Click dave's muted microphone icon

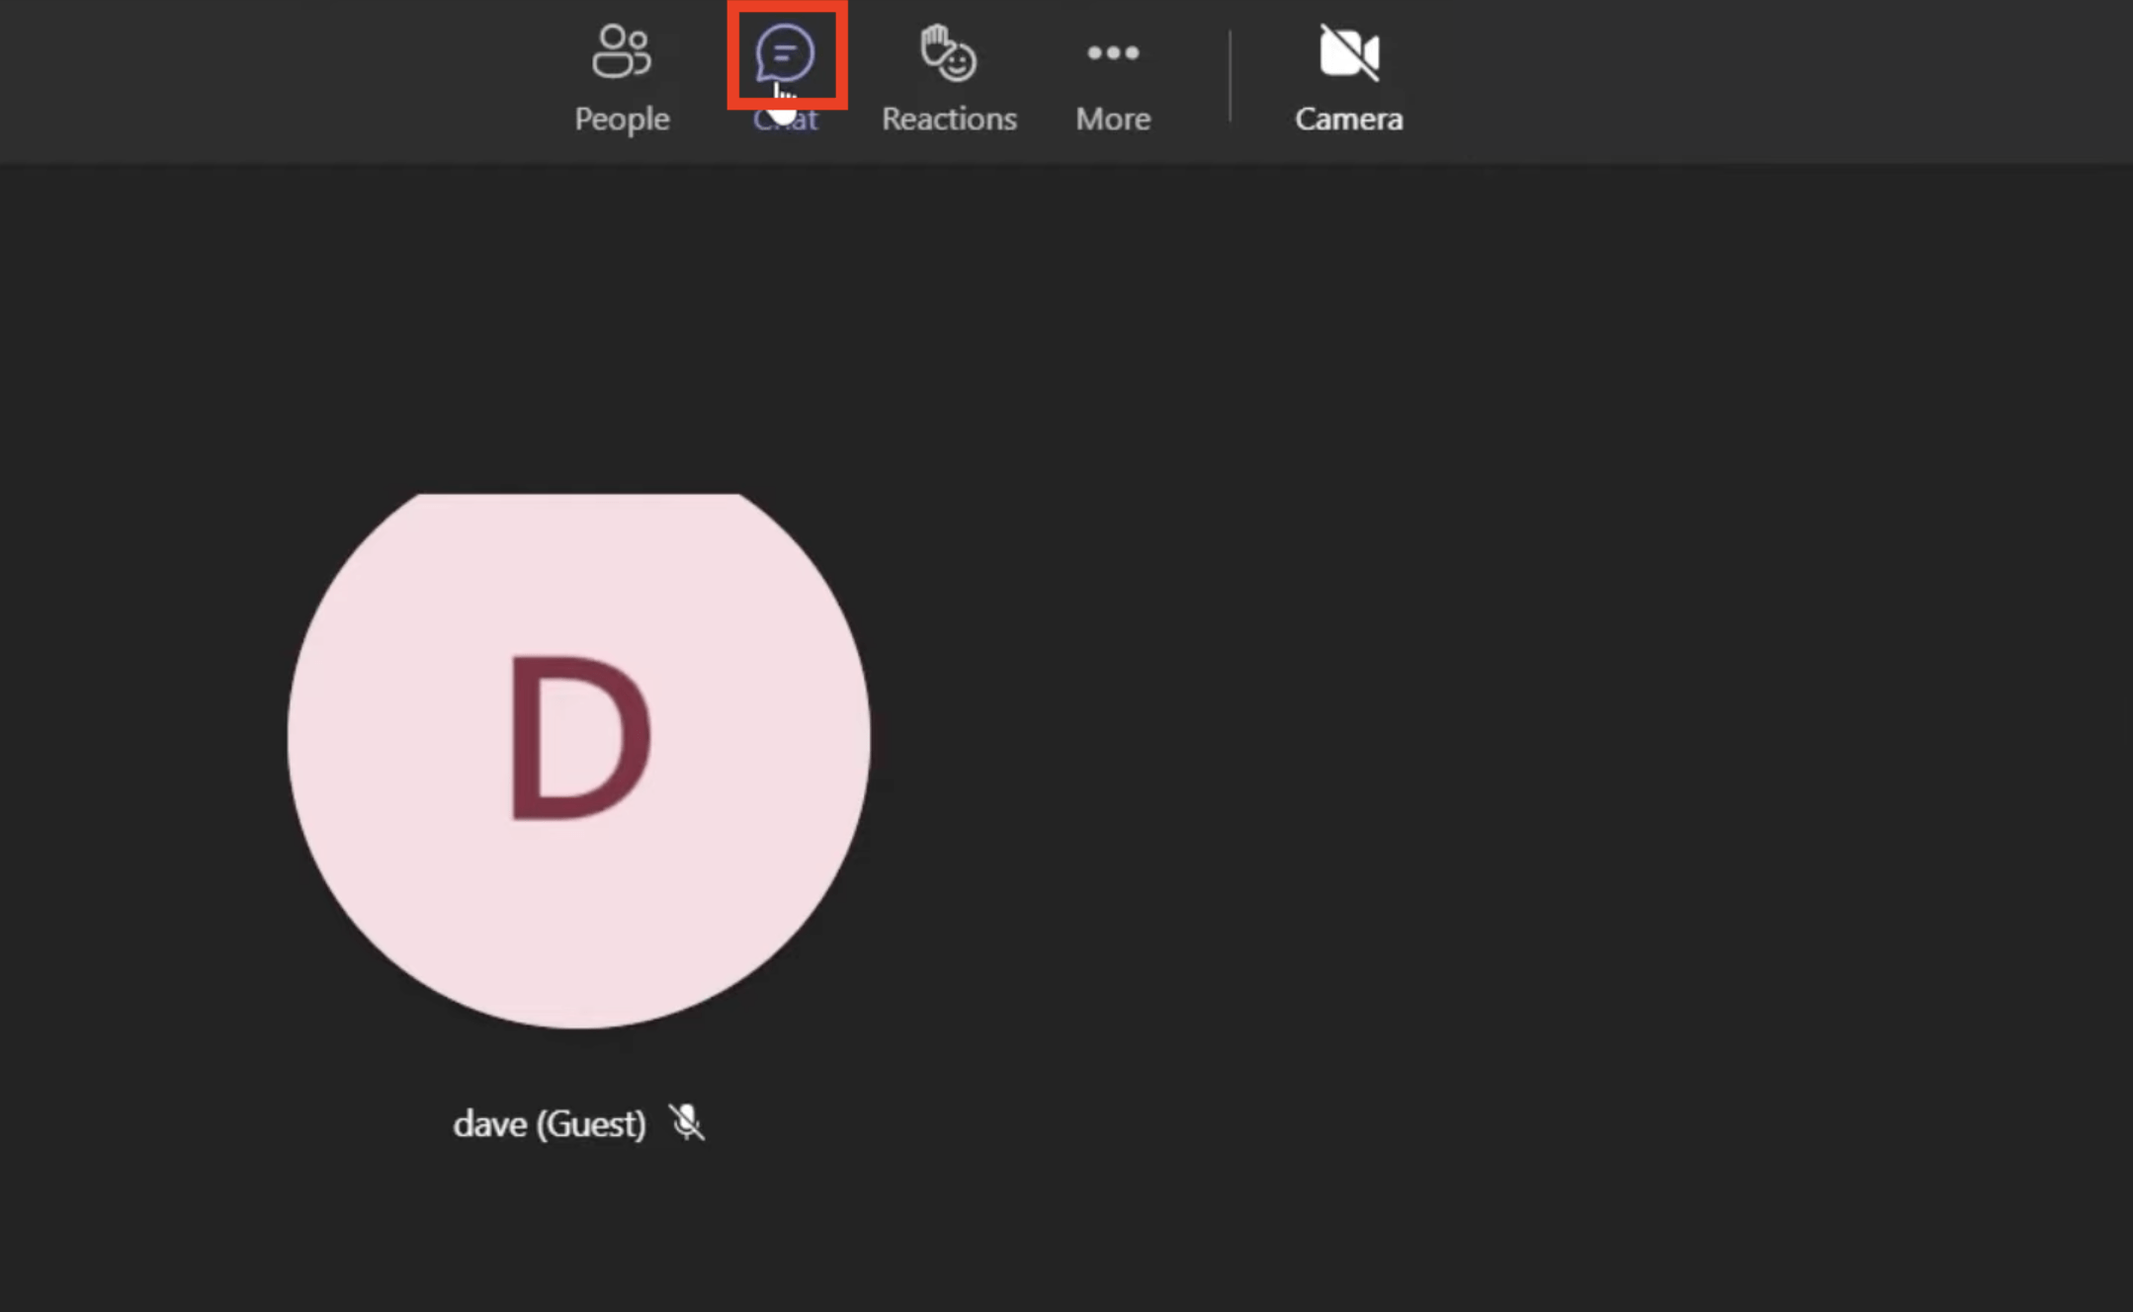tap(687, 1122)
